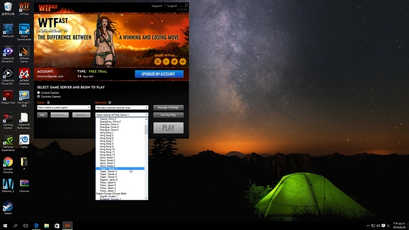Launch Steam from the desktop

coord(8,208)
